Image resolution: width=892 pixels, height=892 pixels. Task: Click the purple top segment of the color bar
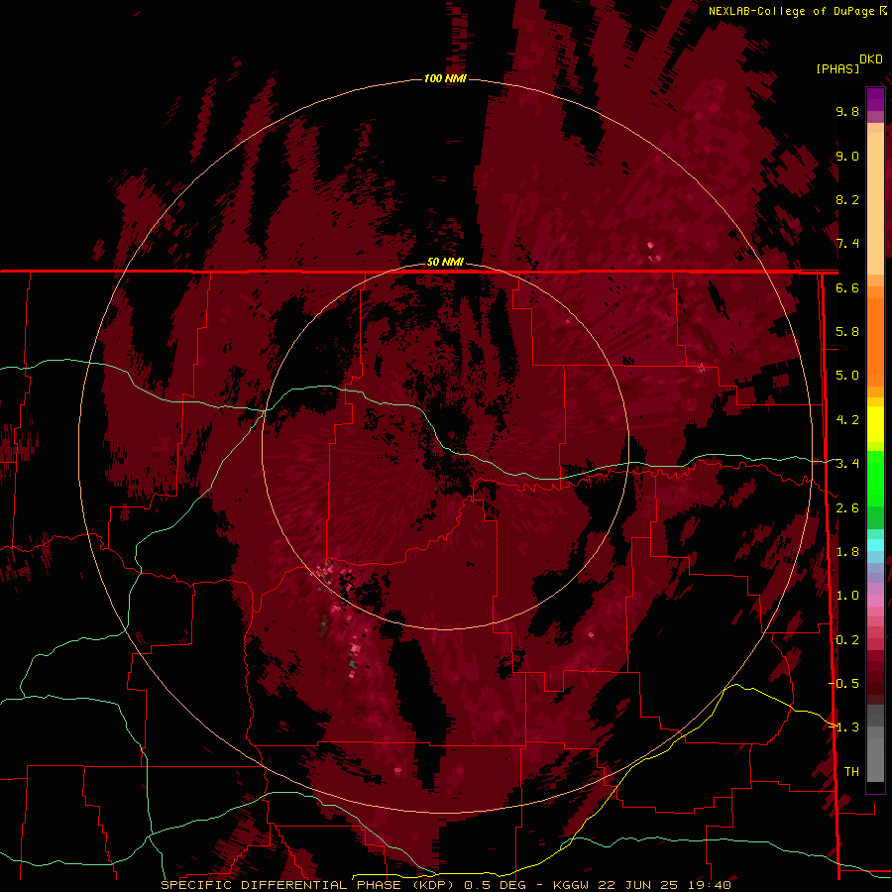tap(875, 99)
